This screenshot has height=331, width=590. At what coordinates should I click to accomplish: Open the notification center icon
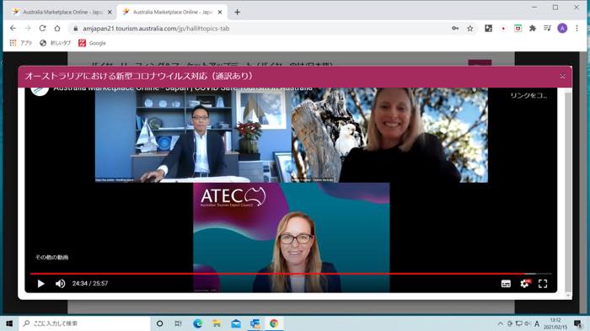tap(577, 323)
